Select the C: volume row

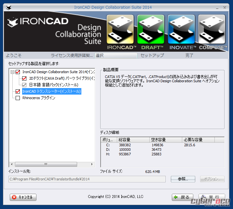(162, 145)
